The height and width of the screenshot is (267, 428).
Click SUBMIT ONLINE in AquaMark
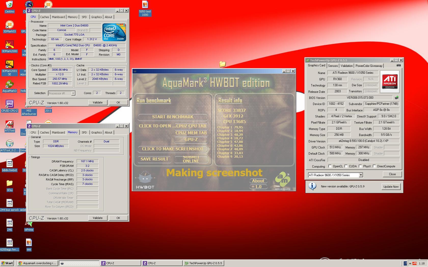[191, 159]
